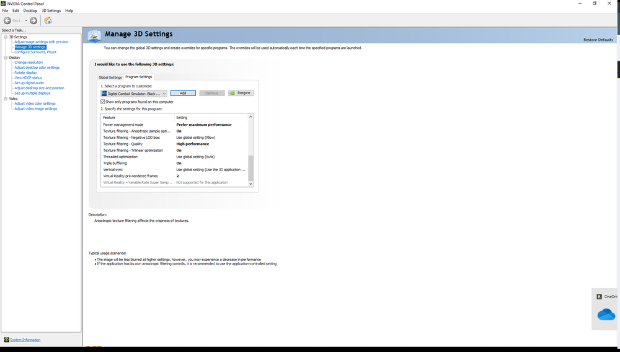This screenshot has width=620, height=352.
Task: Open the Back history dropdown arrow
Action: (26, 20)
